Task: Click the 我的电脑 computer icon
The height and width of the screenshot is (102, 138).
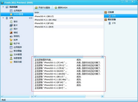Action: pos(7,7)
